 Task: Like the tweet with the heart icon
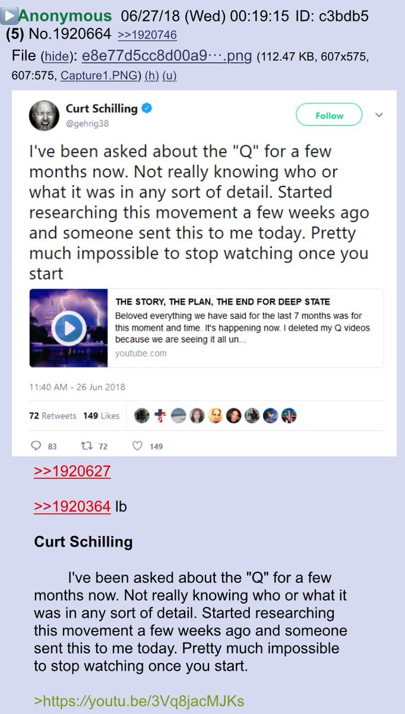(x=137, y=446)
